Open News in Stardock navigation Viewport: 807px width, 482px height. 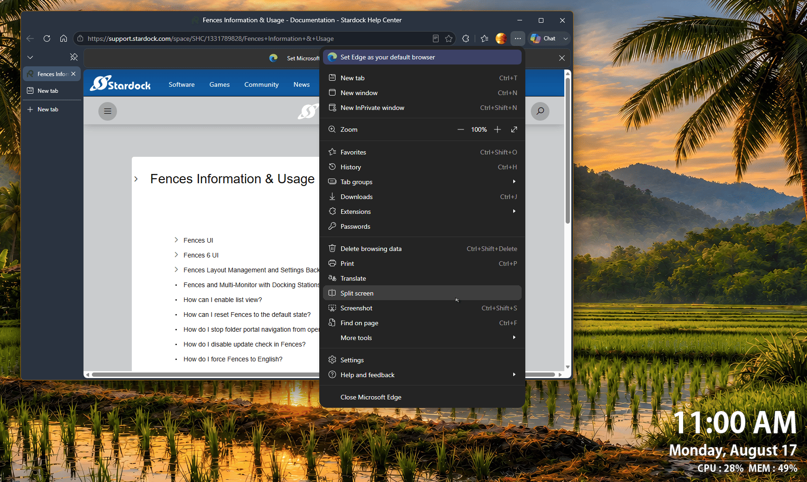[x=302, y=84]
